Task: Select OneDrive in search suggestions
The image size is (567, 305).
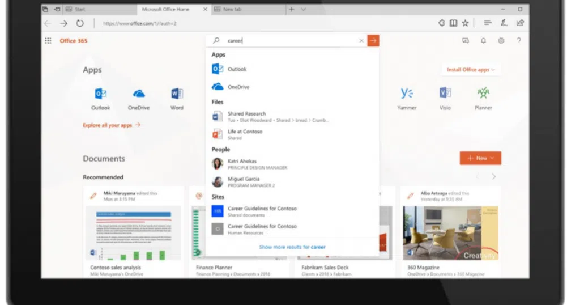Action: (292, 87)
